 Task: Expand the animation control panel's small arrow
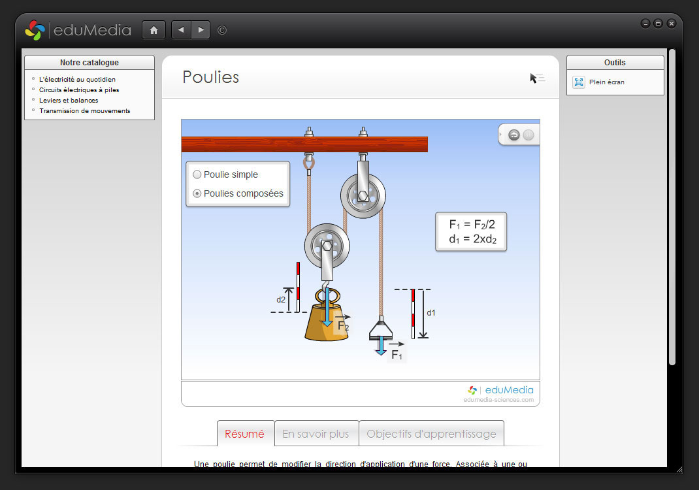click(501, 135)
